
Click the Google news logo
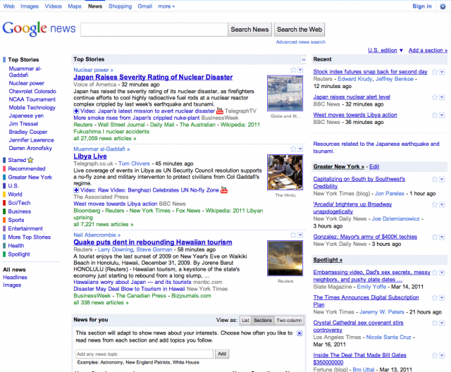(39, 29)
